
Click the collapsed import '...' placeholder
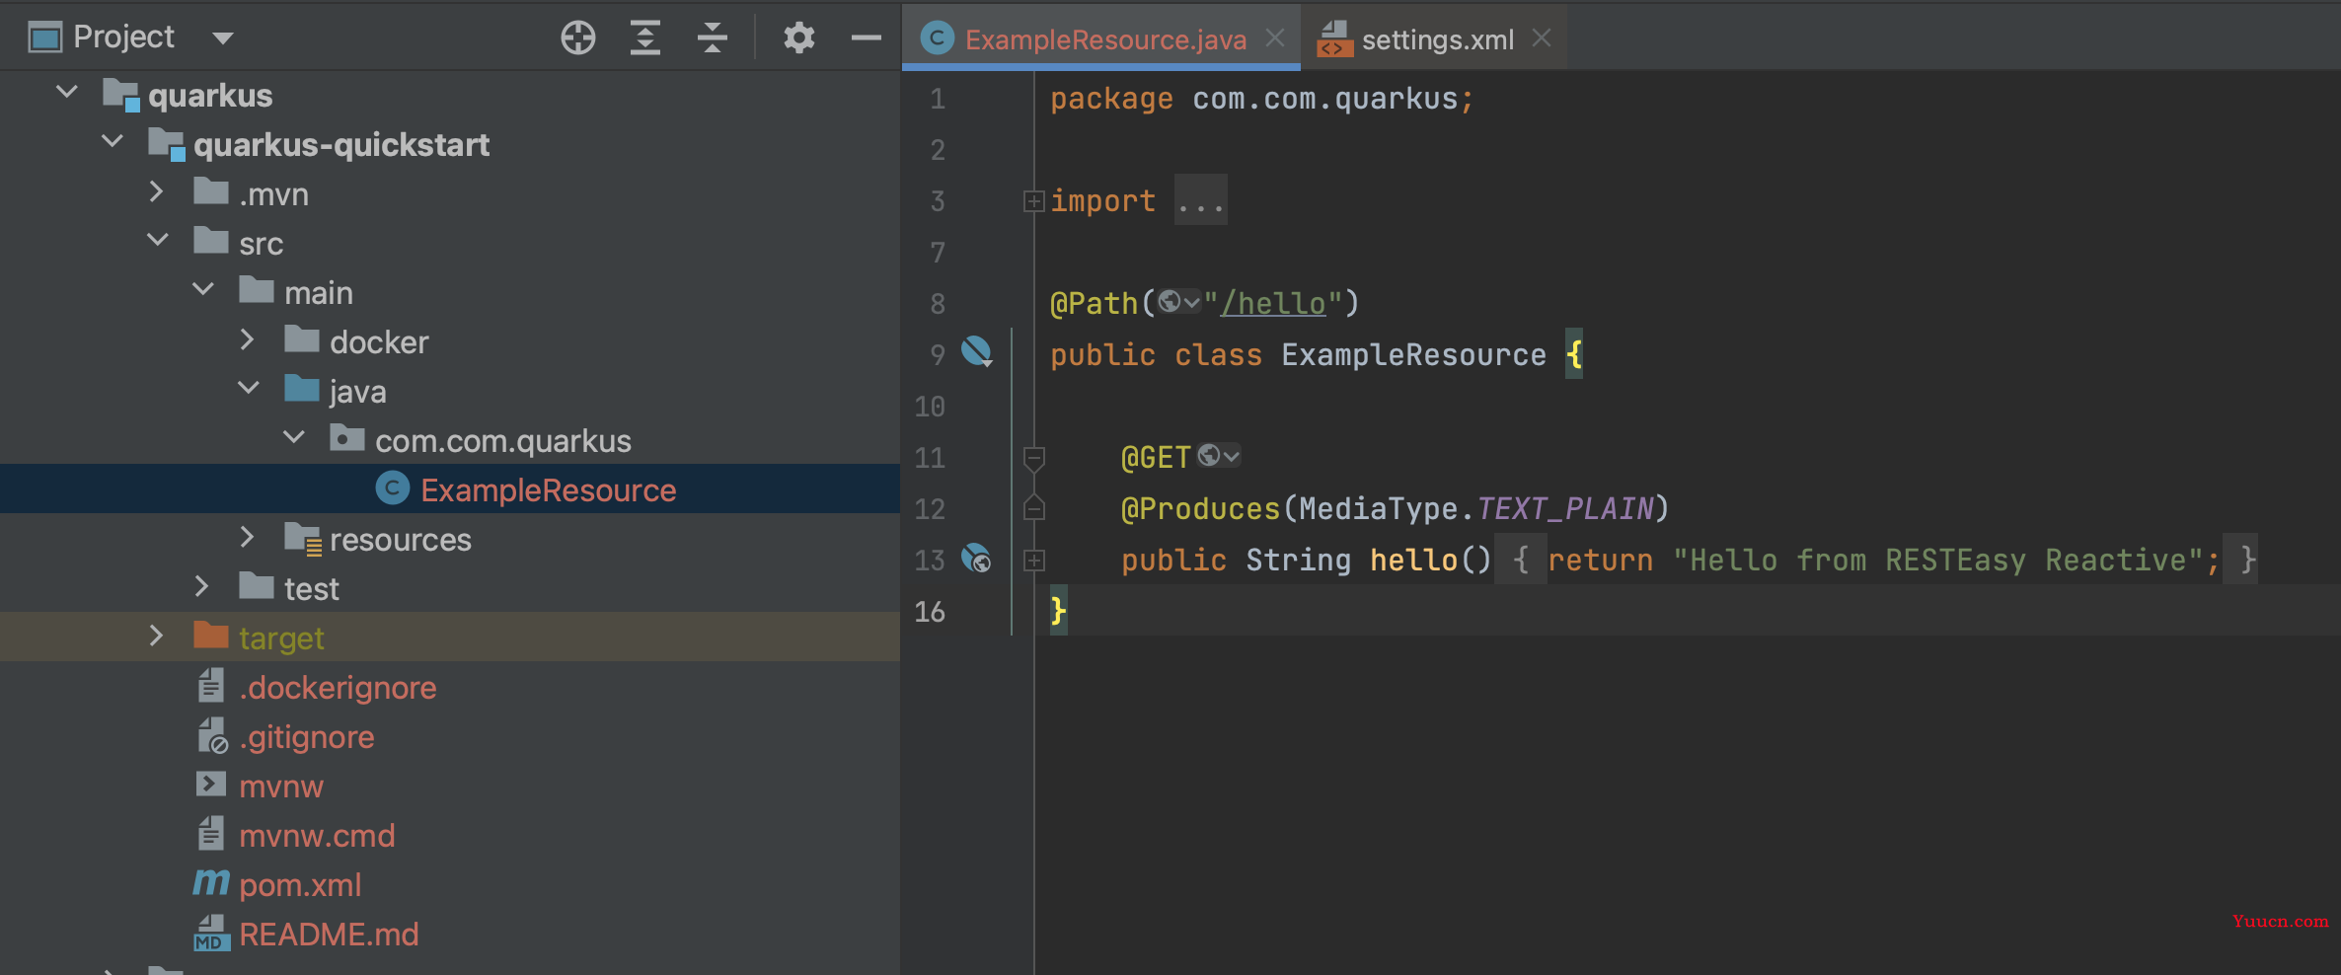click(x=1200, y=200)
